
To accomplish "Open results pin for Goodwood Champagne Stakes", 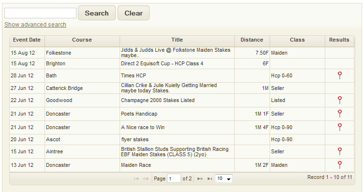I will pyautogui.click(x=340, y=100).
